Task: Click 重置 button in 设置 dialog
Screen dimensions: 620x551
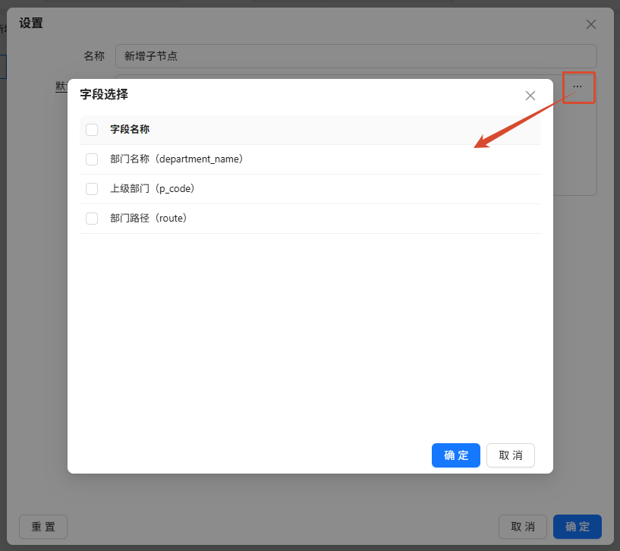Action: point(43,527)
